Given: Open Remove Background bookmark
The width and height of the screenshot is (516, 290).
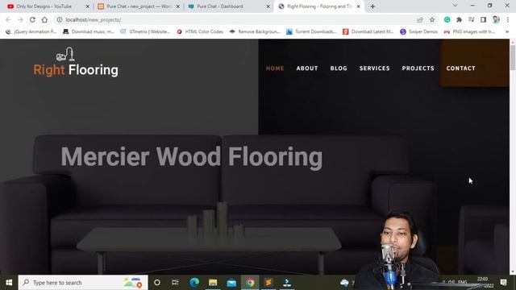Looking at the screenshot, I should [255, 31].
